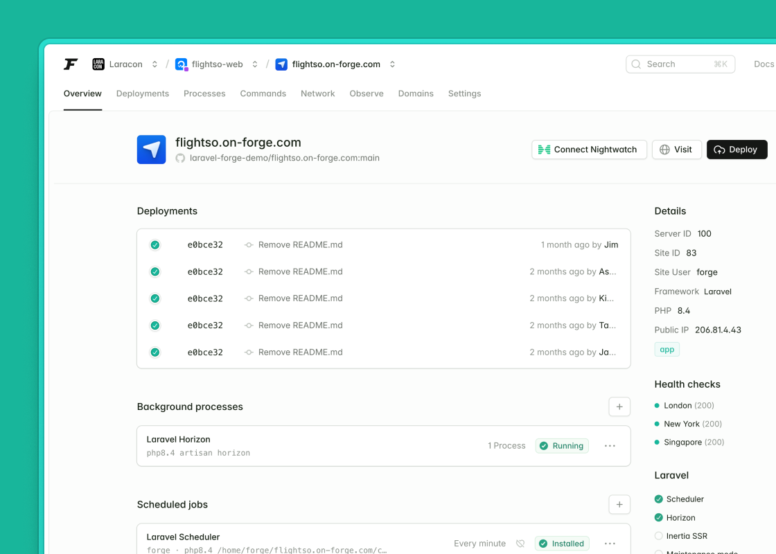This screenshot has width=776, height=554.
Task: Enable the Inertia SSR option
Action: click(659, 536)
